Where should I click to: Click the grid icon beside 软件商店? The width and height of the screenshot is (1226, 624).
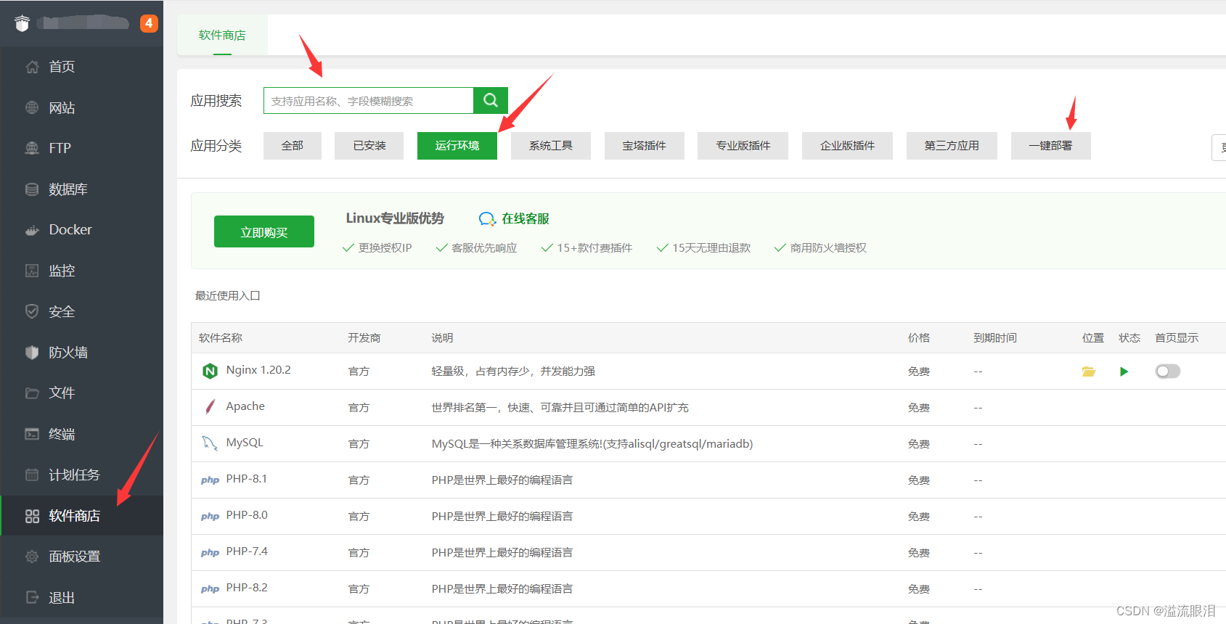click(32, 516)
